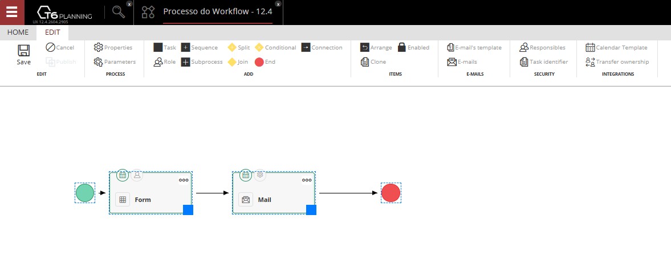Click the blue handle on Form task
The height and width of the screenshot is (260, 671).
click(x=188, y=209)
